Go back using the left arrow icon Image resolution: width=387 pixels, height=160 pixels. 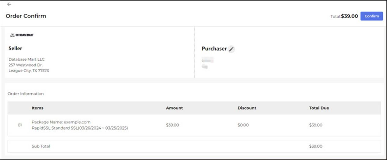9,4
